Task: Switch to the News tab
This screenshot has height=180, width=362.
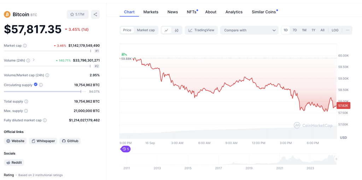Action: [x=173, y=12]
